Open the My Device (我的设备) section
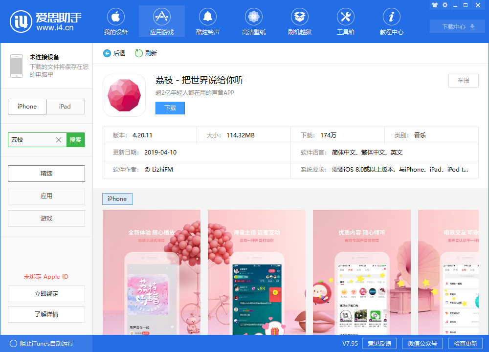Viewport: 489px width, 352px height. 115,22
